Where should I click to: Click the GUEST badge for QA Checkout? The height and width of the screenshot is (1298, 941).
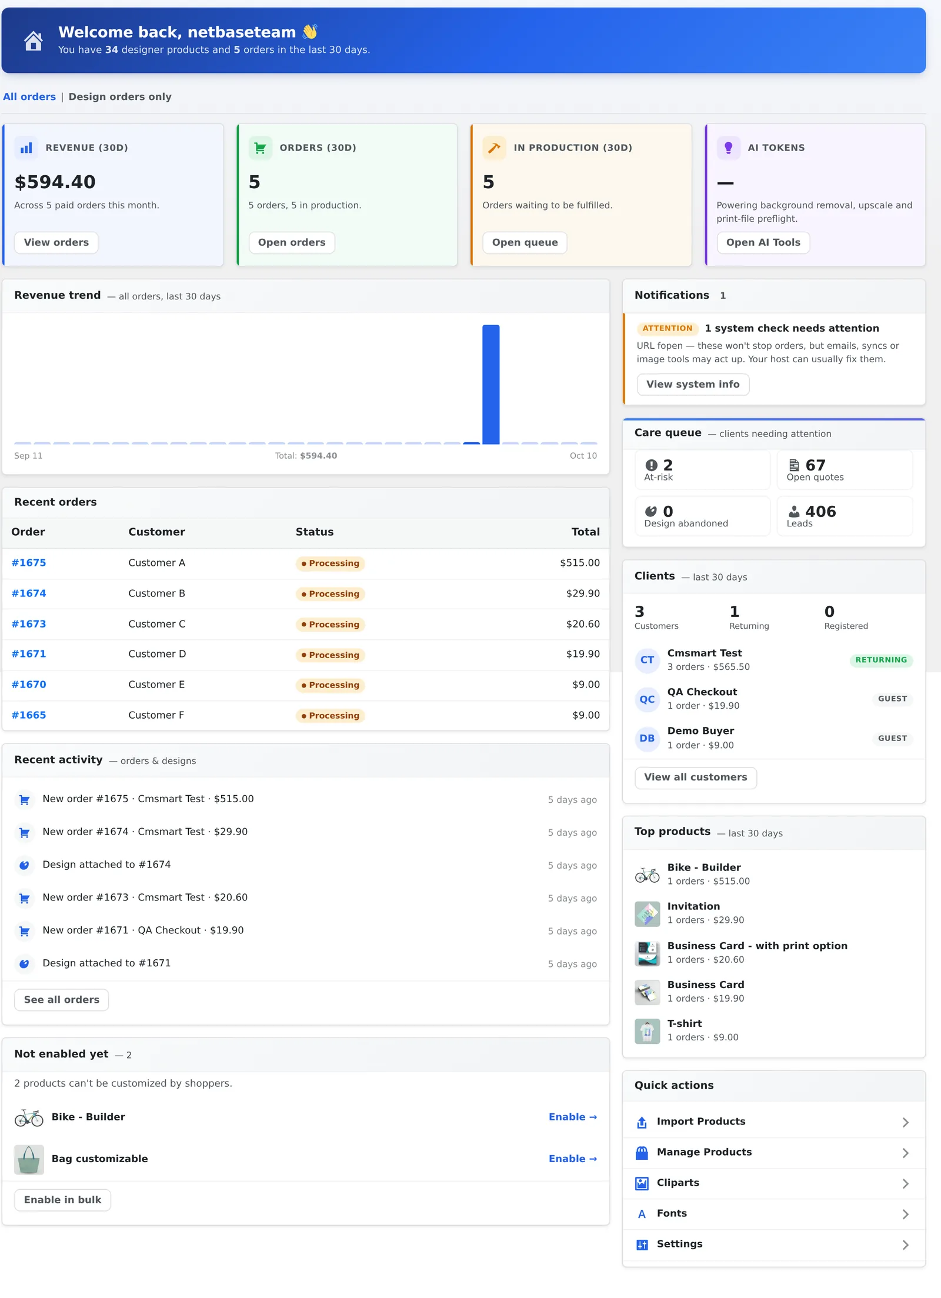click(x=892, y=699)
